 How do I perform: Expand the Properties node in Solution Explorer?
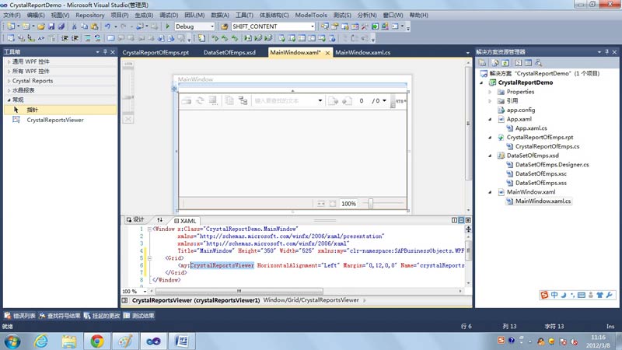(x=490, y=92)
